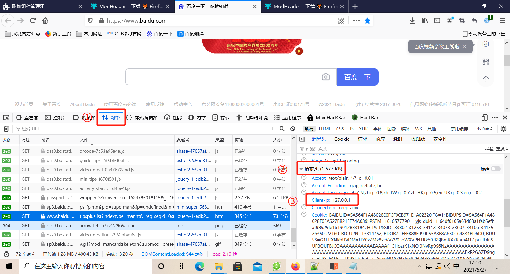Open the CTF练习官网 bookmark
This screenshot has height=274, width=510.
coord(124,33)
